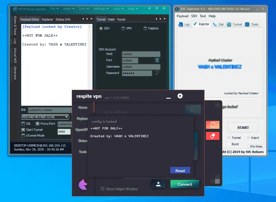Toggle Tunnel checkbox in SVL Injector
The image size is (276, 202).
(229, 138)
